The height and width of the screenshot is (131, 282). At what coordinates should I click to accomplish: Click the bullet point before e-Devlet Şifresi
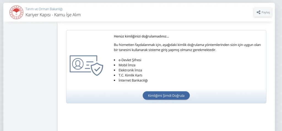[x=115, y=60]
